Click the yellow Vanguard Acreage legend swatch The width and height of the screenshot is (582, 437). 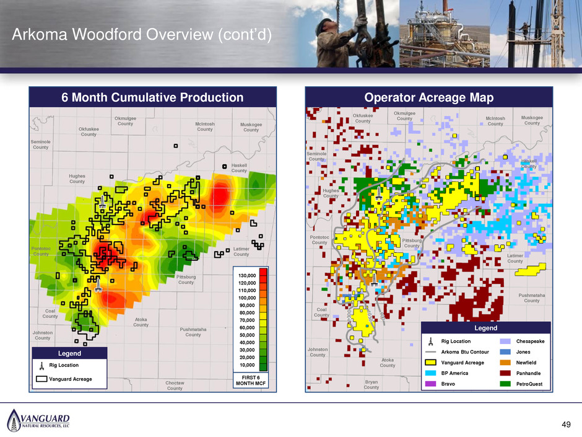click(436, 363)
